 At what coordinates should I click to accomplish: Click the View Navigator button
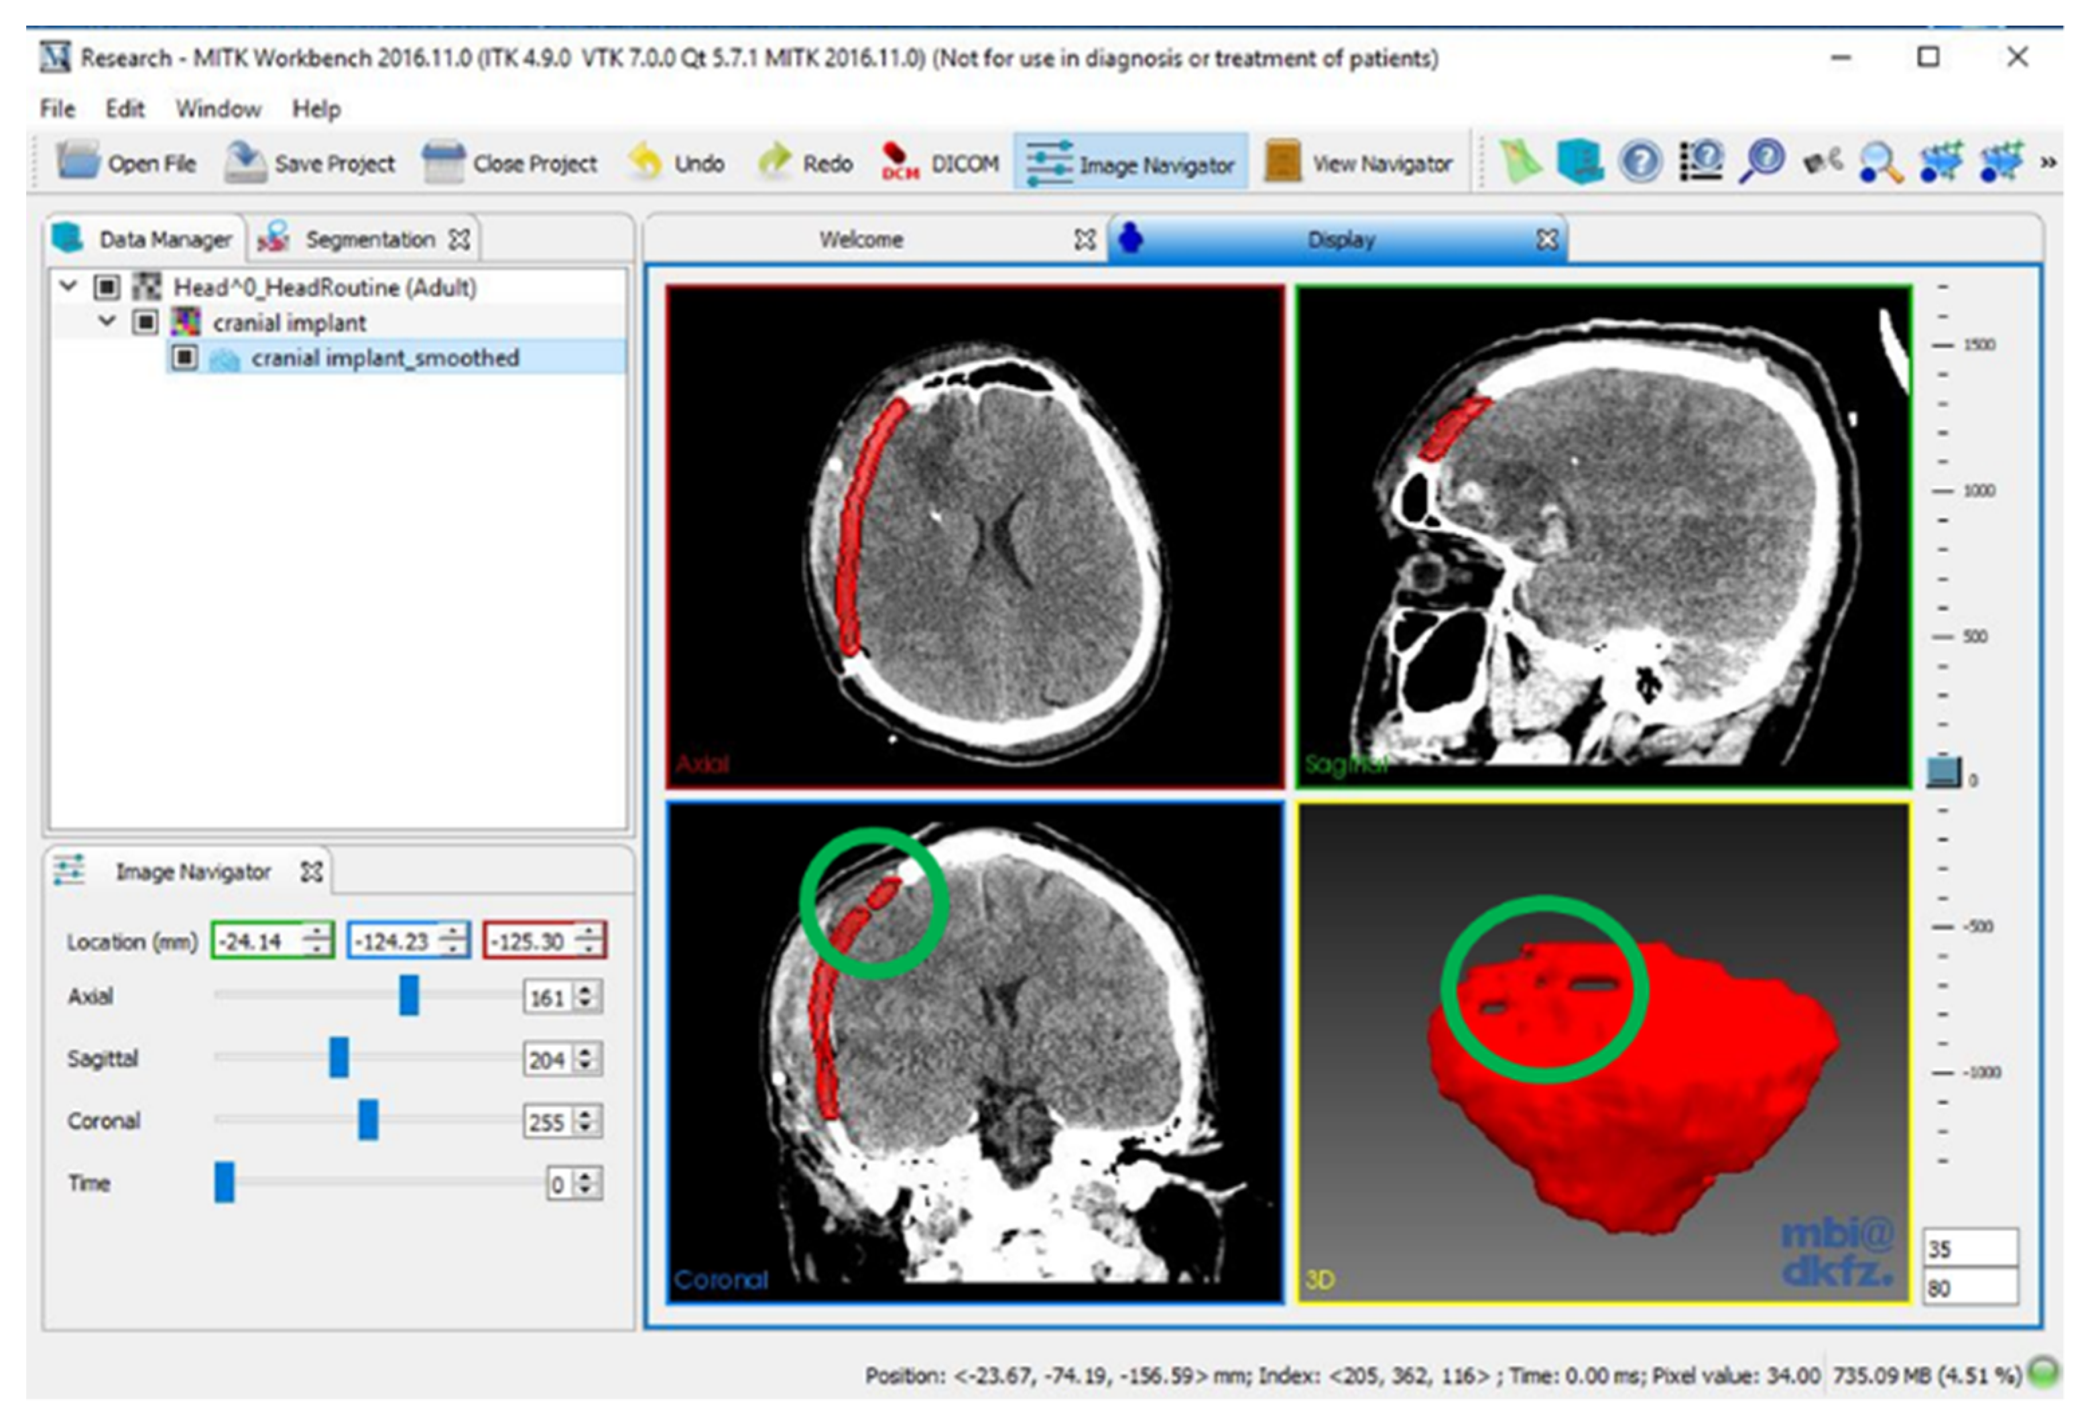1358,164
